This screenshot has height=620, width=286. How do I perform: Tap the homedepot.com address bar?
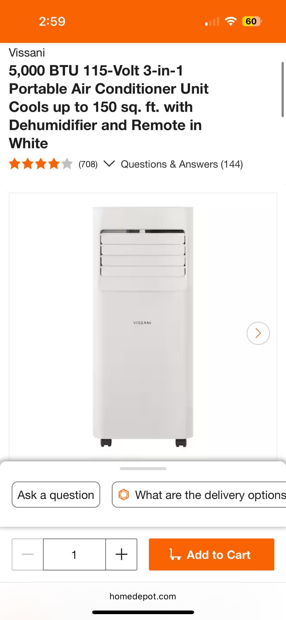pyautogui.click(x=143, y=596)
